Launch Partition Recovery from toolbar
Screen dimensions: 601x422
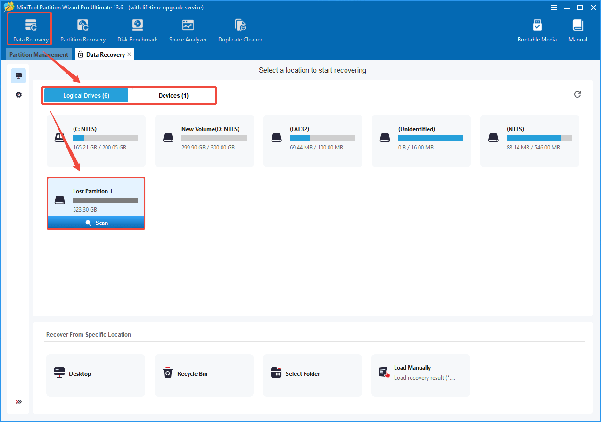(83, 30)
